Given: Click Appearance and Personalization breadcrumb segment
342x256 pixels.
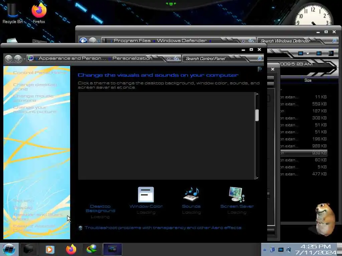Looking at the screenshot, I should 72,58.
